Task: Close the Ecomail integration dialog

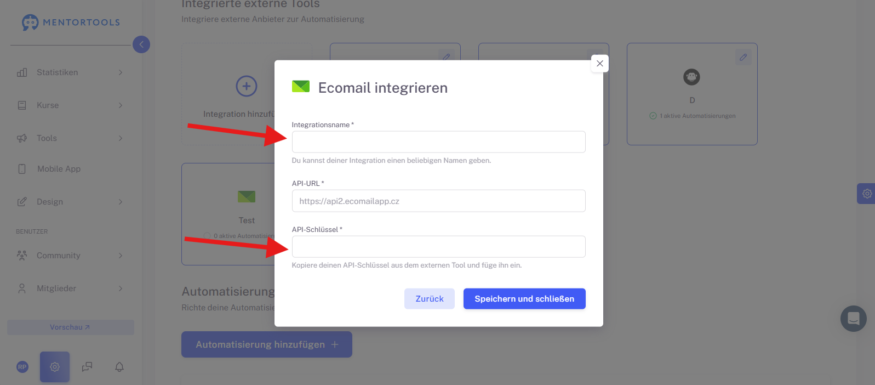Action: coord(599,64)
